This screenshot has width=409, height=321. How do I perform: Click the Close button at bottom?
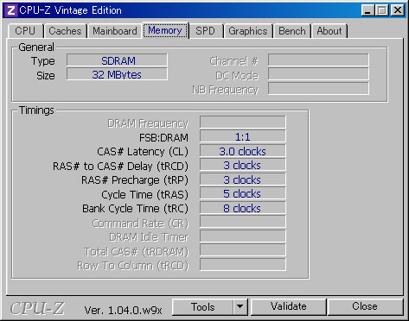(365, 307)
